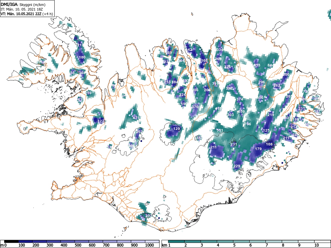Click the '10' label at the kilometre legend's end
Screen dimensions: 331x248
[x=316, y=245]
